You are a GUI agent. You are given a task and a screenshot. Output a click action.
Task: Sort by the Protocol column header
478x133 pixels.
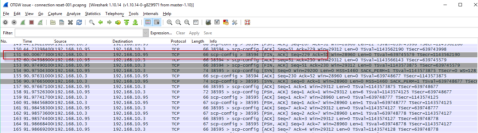tap(181, 41)
